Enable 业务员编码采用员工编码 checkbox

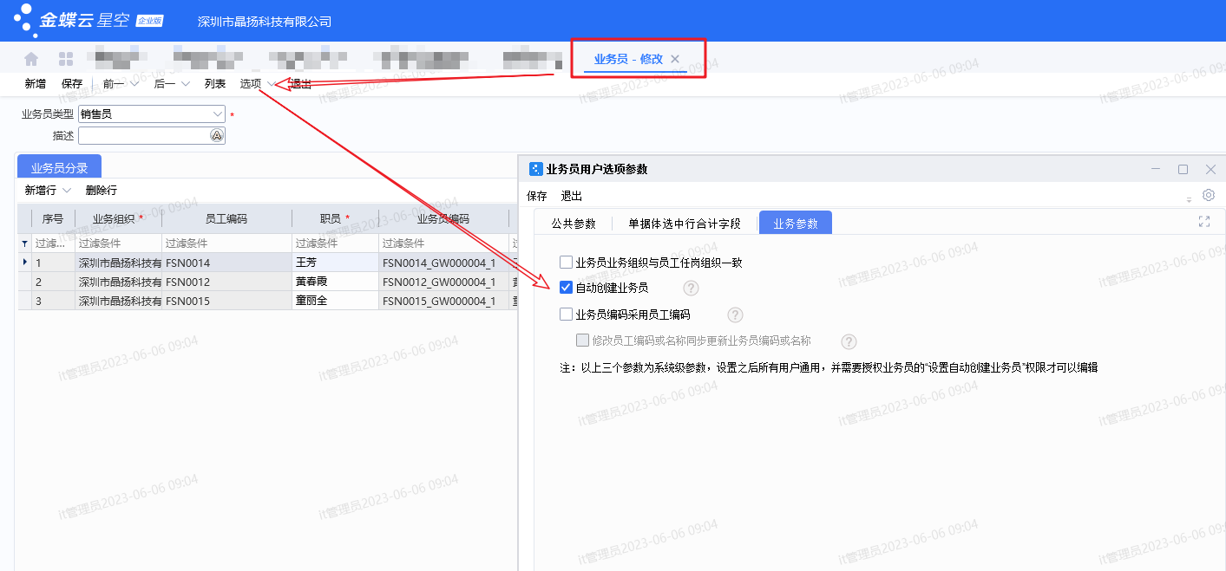(566, 315)
